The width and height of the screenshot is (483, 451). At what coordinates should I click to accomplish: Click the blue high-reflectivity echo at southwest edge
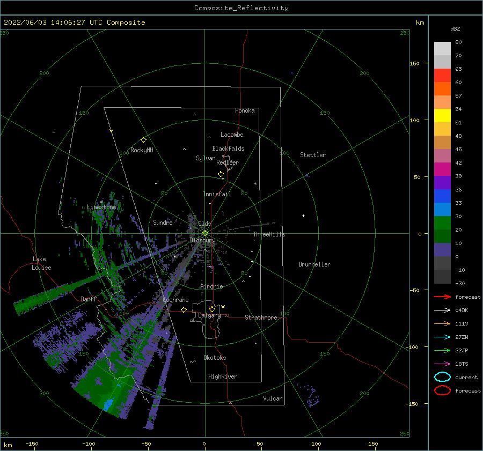[x=108, y=404]
